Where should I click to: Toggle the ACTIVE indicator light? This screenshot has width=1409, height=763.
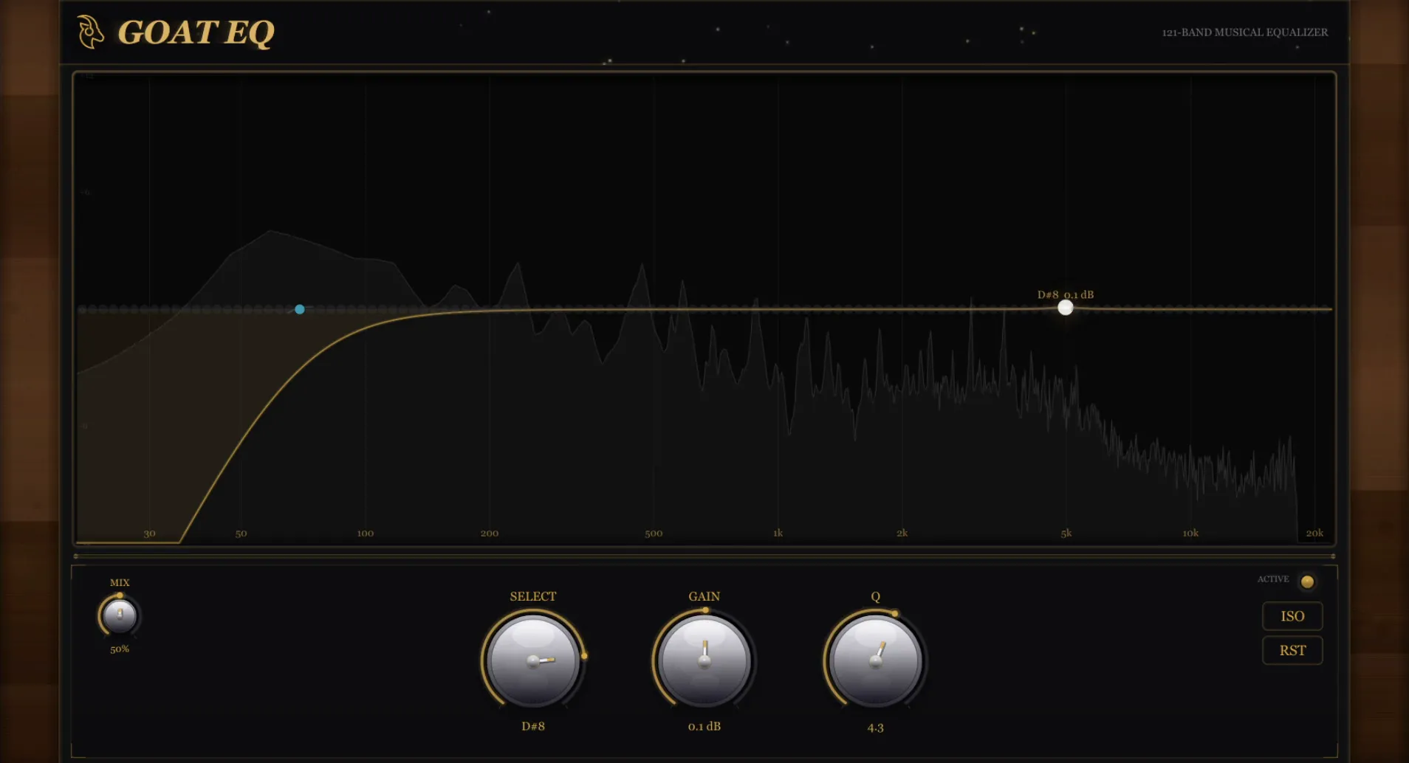tap(1307, 582)
